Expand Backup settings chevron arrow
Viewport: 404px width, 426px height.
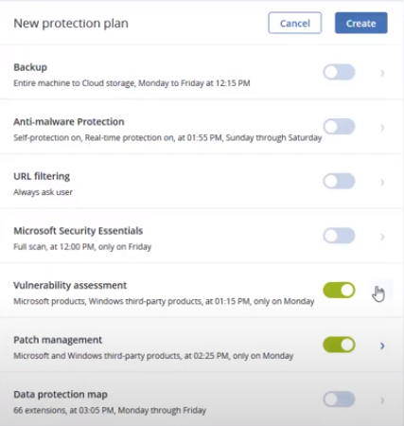[x=382, y=73]
